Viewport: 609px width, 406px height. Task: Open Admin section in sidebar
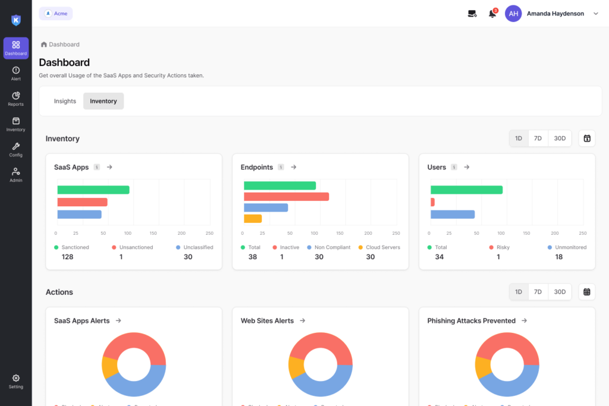click(x=15, y=175)
